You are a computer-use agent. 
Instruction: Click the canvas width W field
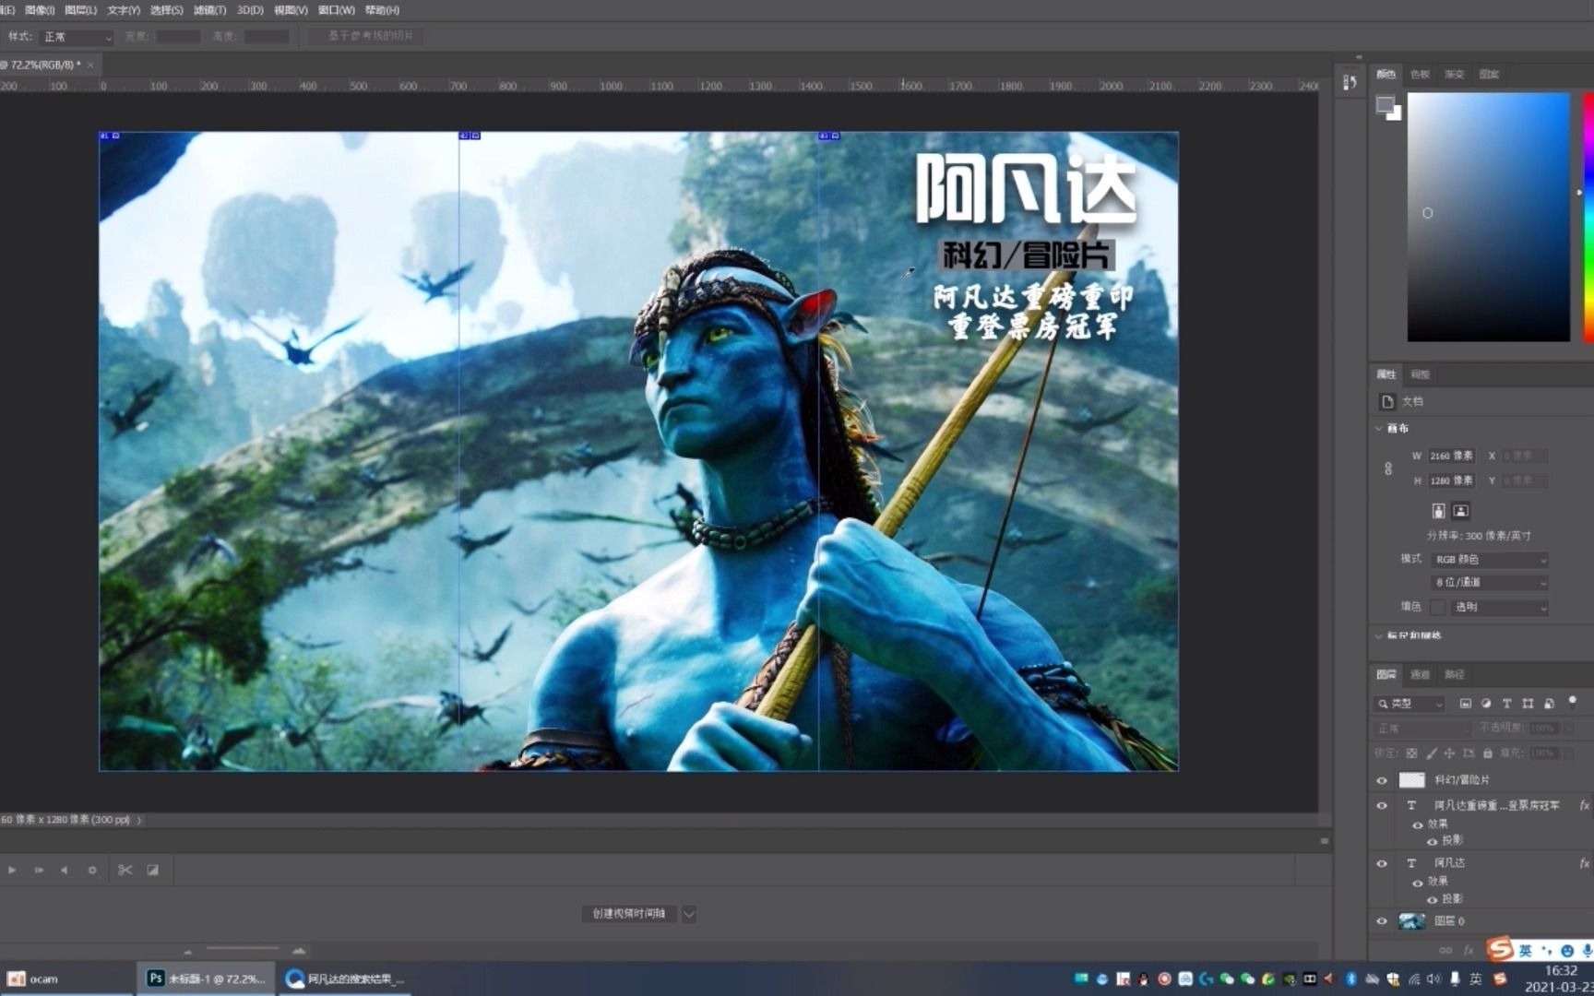(1452, 456)
